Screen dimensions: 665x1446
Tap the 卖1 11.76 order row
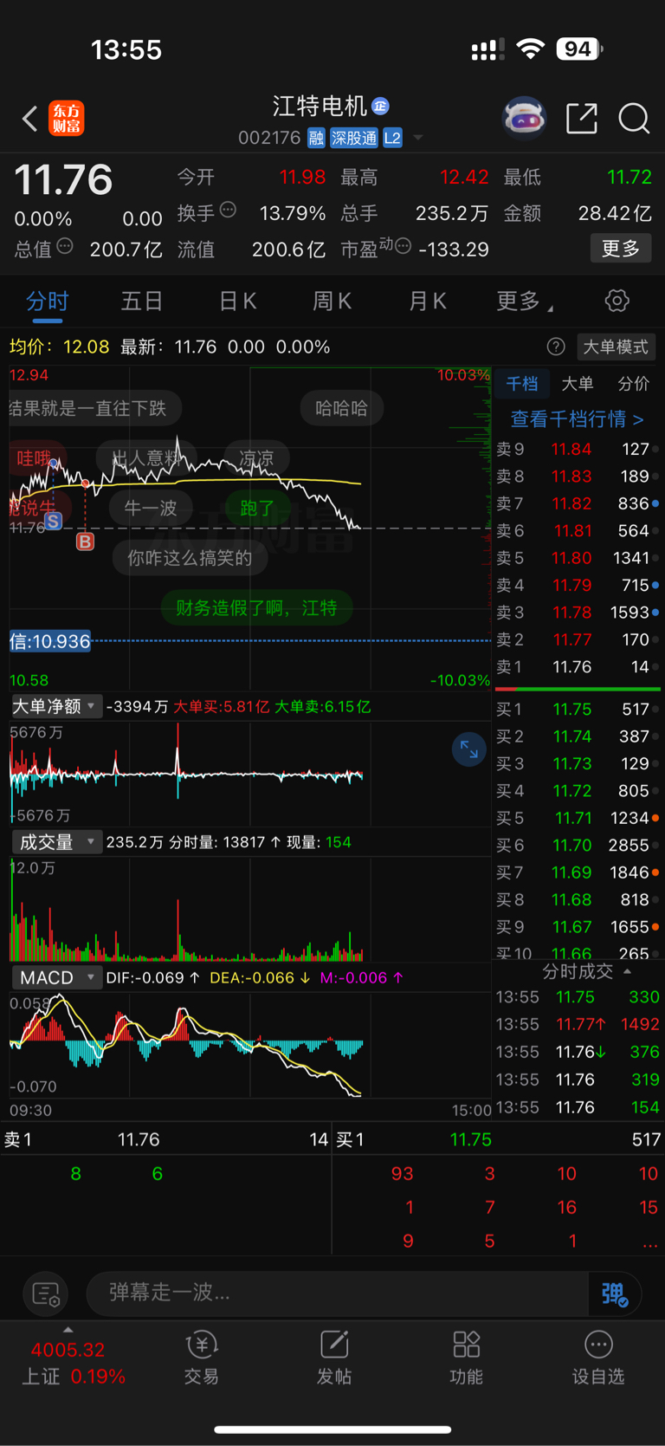[x=578, y=667]
